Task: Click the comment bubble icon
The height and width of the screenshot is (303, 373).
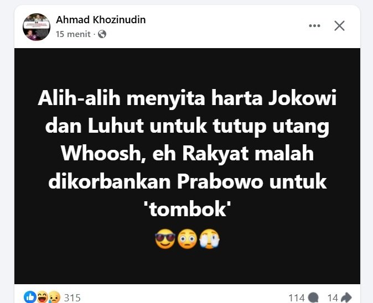Action: (313, 297)
